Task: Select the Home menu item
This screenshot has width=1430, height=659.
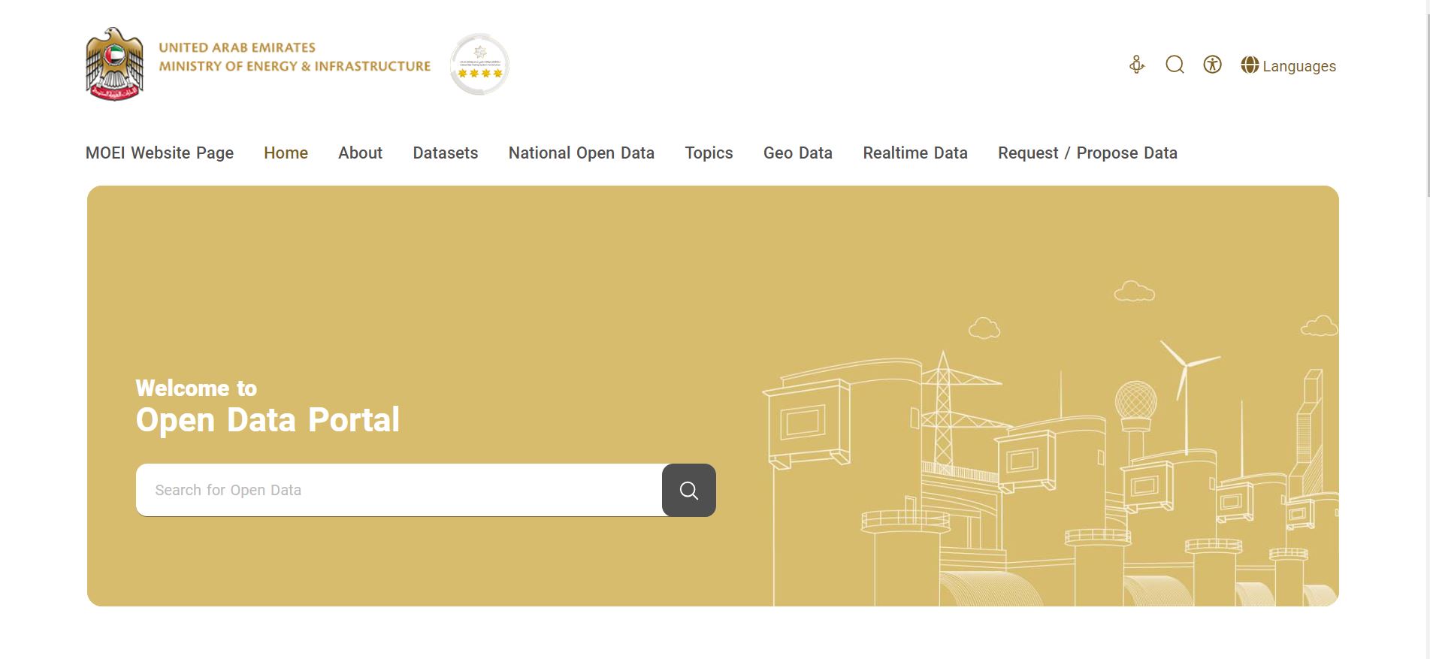Action: point(286,153)
